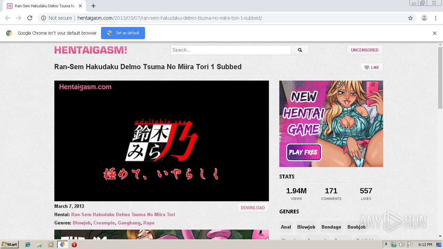
Task: Click the Set as default button
Action: pyautogui.click(x=123, y=33)
